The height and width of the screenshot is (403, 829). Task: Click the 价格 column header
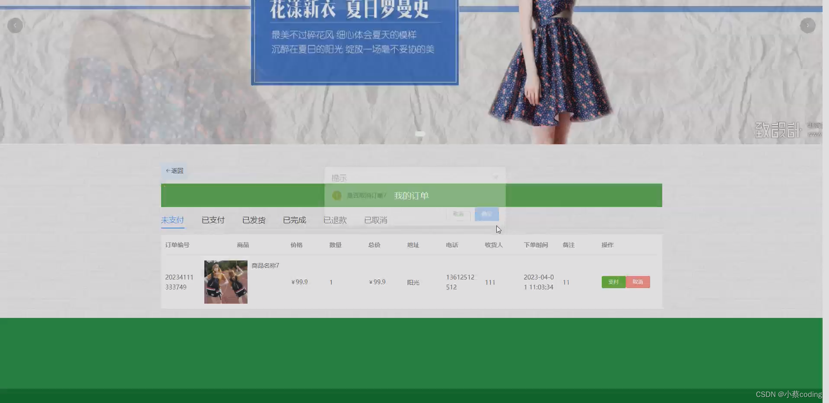296,245
